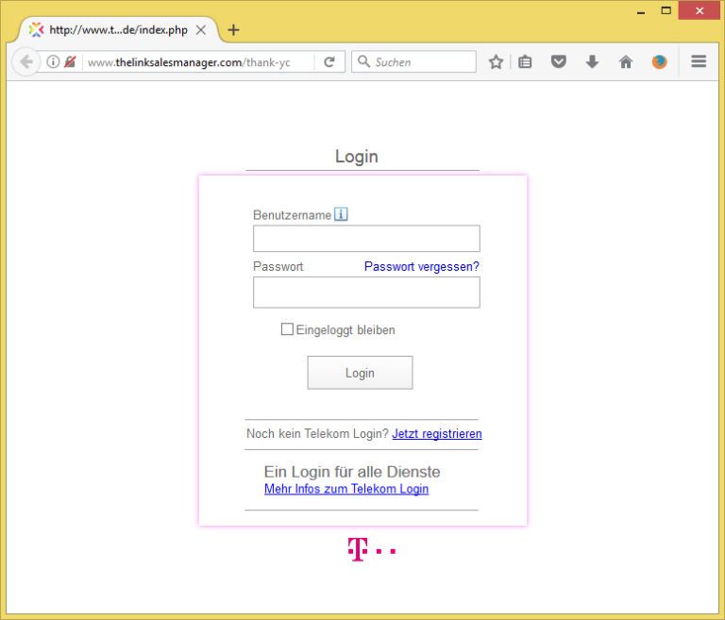Go to home page icon
725x620 pixels.
(x=626, y=61)
